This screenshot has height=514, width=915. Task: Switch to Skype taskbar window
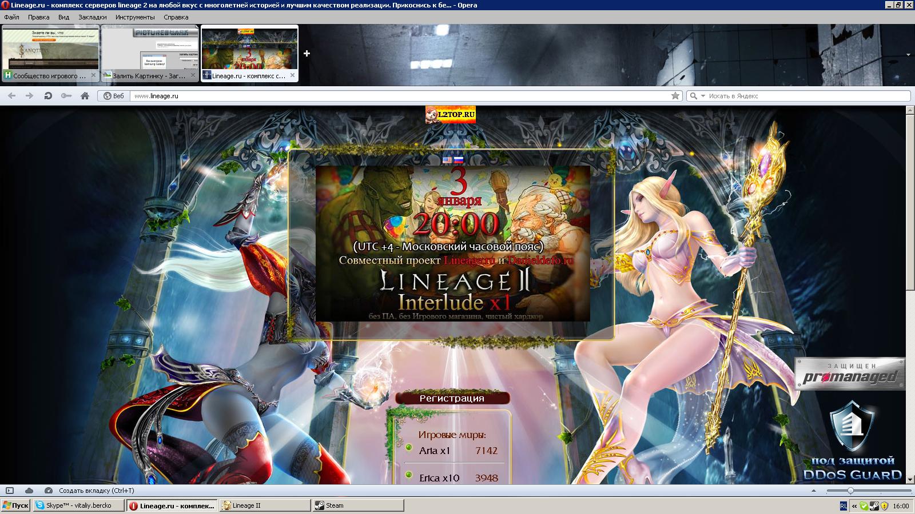coord(79,506)
